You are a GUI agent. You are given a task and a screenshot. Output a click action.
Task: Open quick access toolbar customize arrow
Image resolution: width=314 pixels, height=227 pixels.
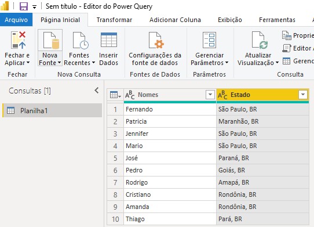click(x=34, y=7)
